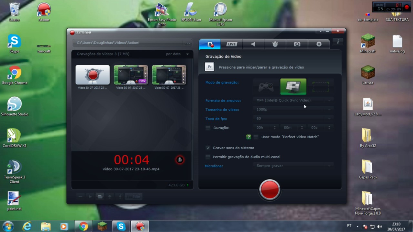Open Epson Easy Photo Print shortcut
This screenshot has height=232, width=413.
click(x=162, y=15)
